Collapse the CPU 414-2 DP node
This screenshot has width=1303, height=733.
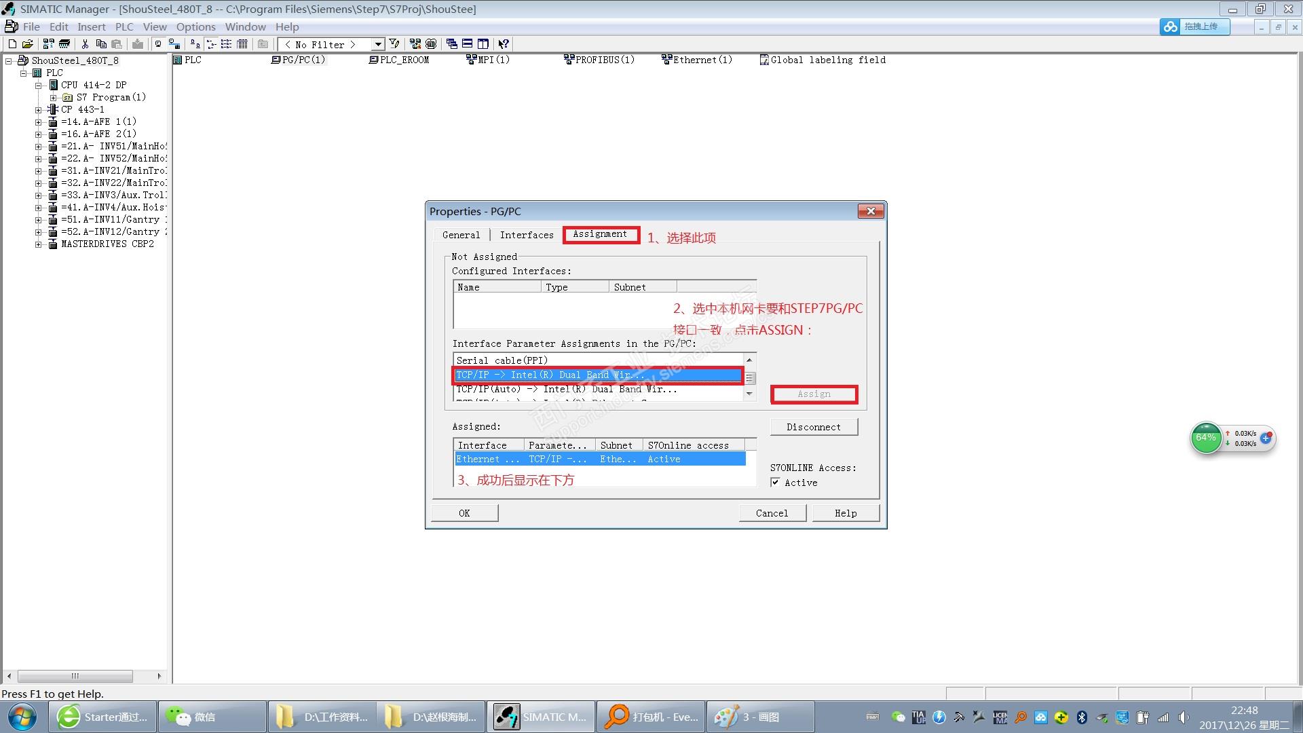click(39, 85)
